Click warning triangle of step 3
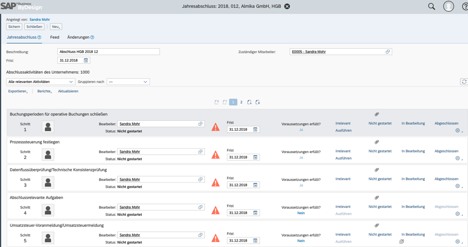The image size is (468, 247). [215, 183]
